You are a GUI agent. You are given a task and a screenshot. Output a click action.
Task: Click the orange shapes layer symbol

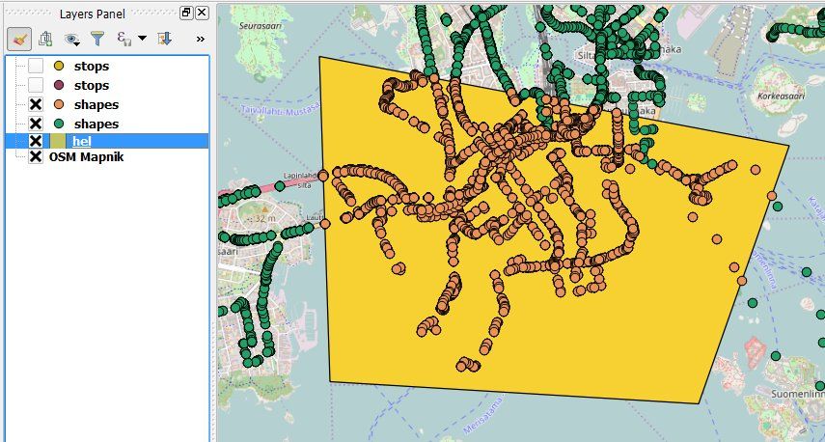coord(59,104)
